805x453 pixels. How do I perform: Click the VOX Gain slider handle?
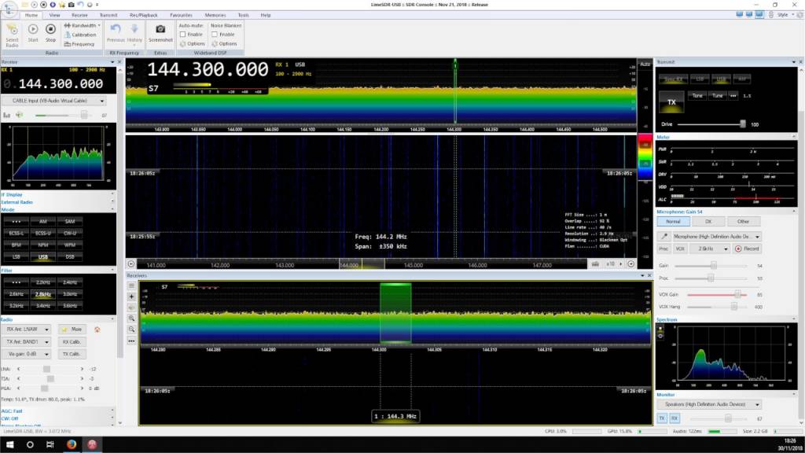737,295
